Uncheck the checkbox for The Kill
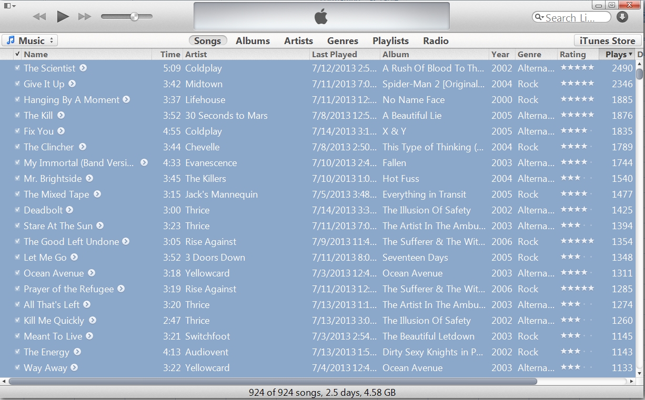Screen dimensions: 645x400 pos(17,115)
